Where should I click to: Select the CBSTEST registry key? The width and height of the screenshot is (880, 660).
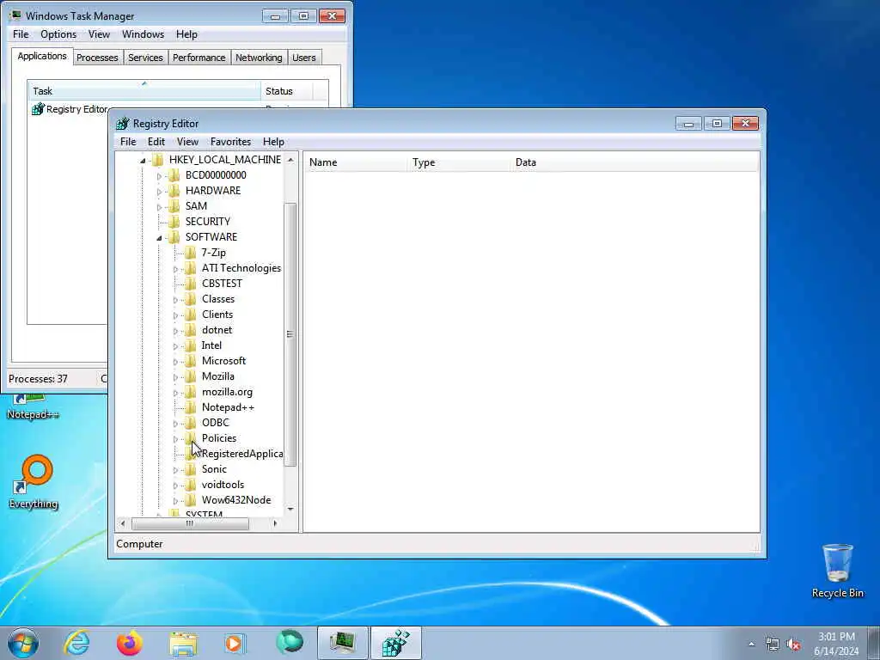click(223, 284)
